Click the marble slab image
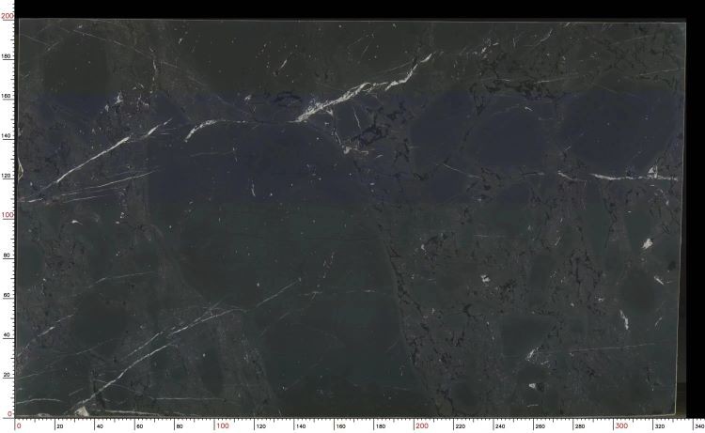The width and height of the screenshot is (705, 433). pyautogui.click(x=352, y=217)
